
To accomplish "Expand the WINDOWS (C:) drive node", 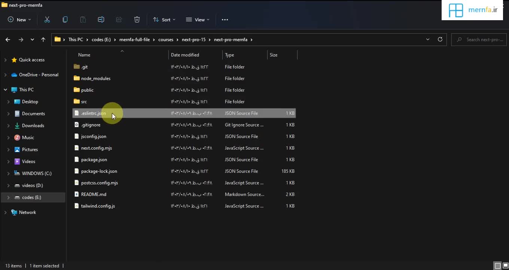I will coord(8,174).
